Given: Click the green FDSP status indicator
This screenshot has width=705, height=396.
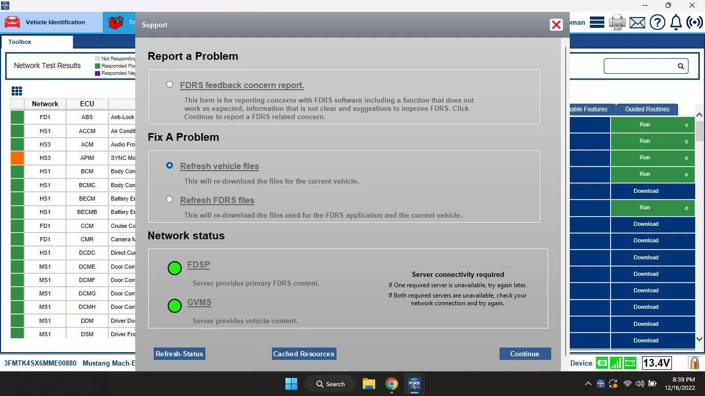Looking at the screenshot, I should [x=174, y=268].
